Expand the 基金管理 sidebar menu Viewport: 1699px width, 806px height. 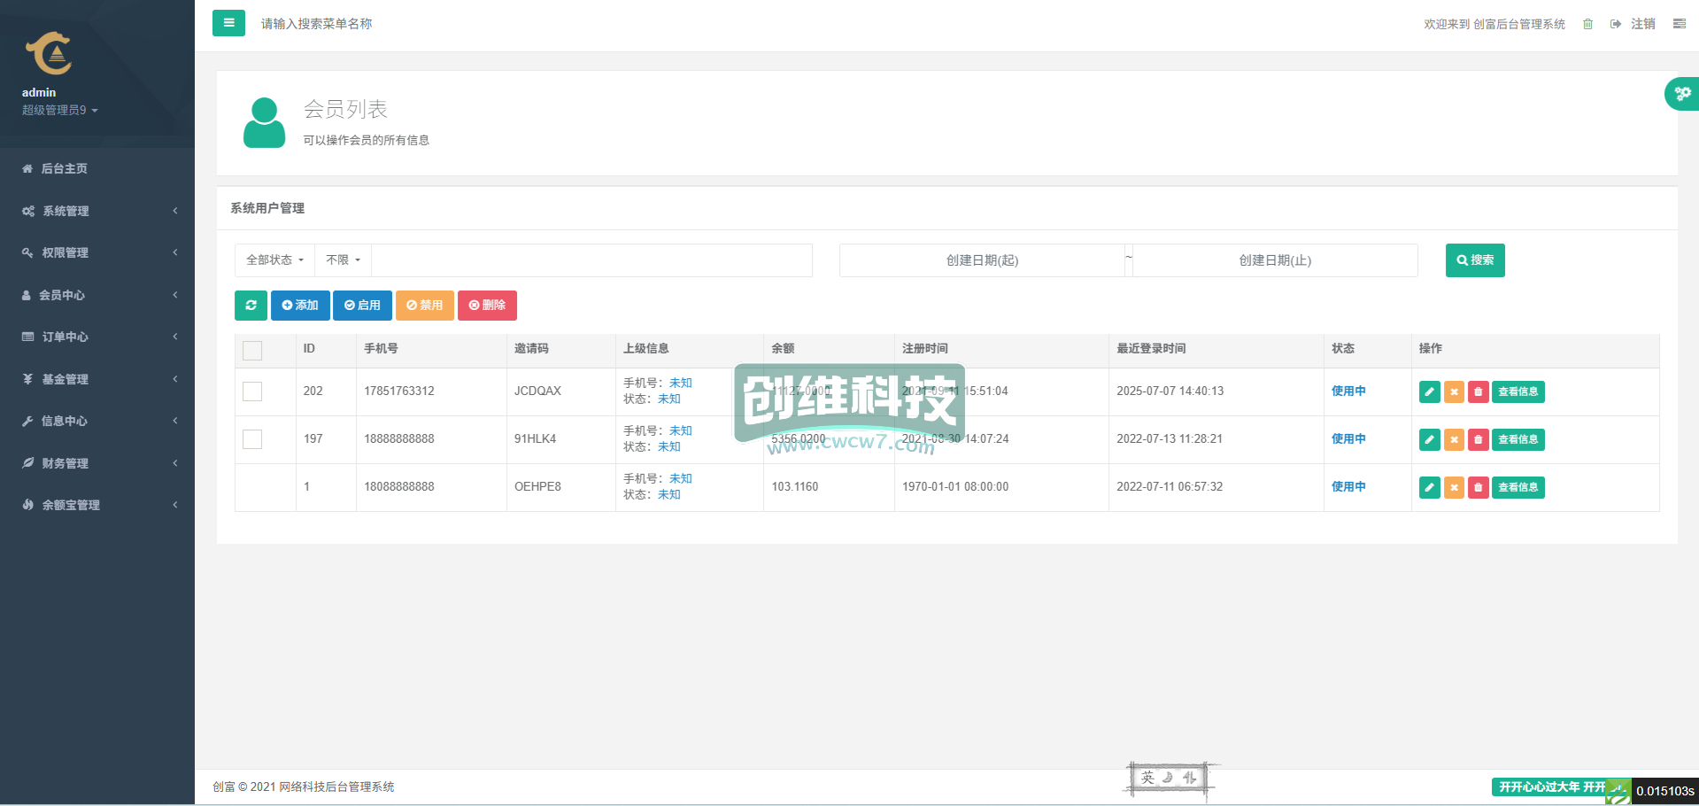pyautogui.click(x=97, y=379)
